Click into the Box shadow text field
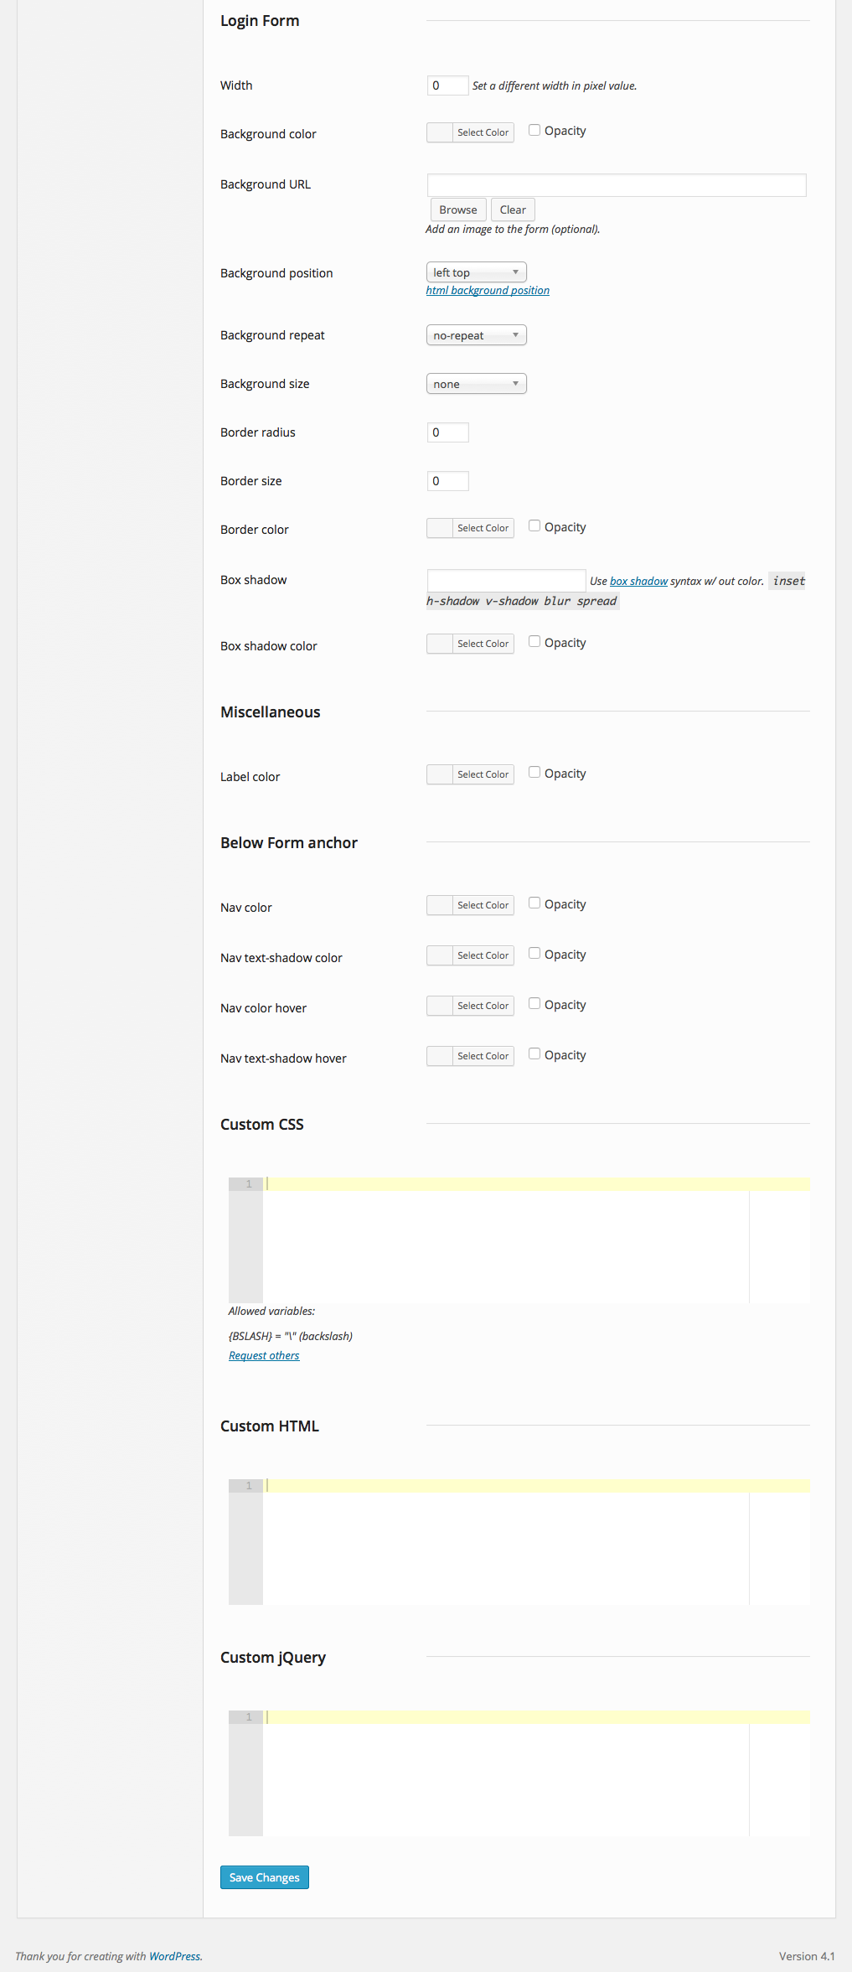Image resolution: width=852 pixels, height=1972 pixels. 506,580
